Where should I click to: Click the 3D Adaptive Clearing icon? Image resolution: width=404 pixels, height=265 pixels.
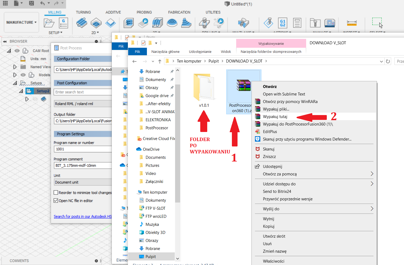point(129,23)
